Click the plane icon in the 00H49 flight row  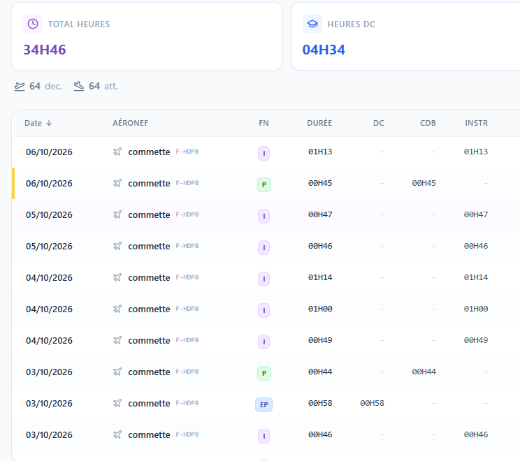pyautogui.click(x=117, y=340)
